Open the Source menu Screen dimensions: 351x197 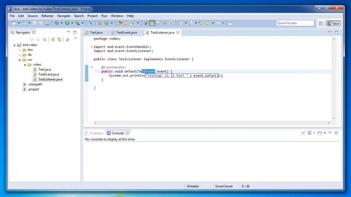click(x=33, y=16)
